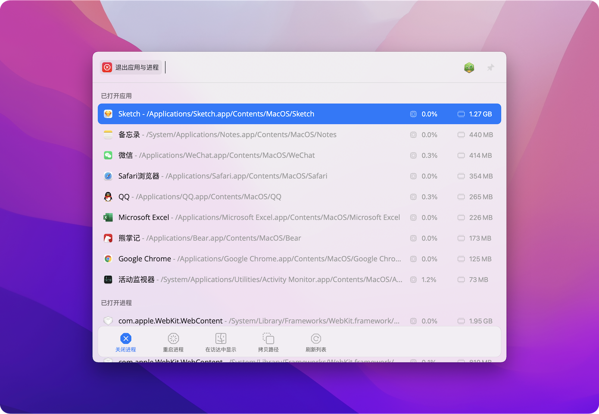
Task: Click 拷贝路径 to copy the path
Action: click(x=268, y=343)
